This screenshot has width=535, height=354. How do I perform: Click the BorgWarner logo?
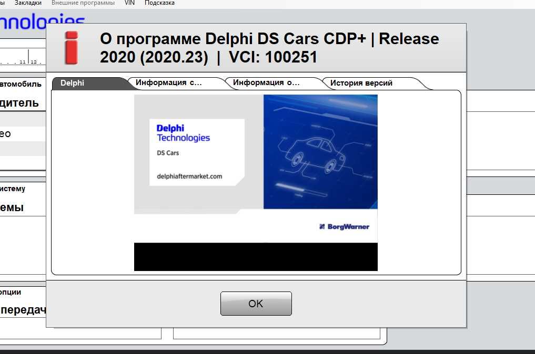(x=344, y=226)
